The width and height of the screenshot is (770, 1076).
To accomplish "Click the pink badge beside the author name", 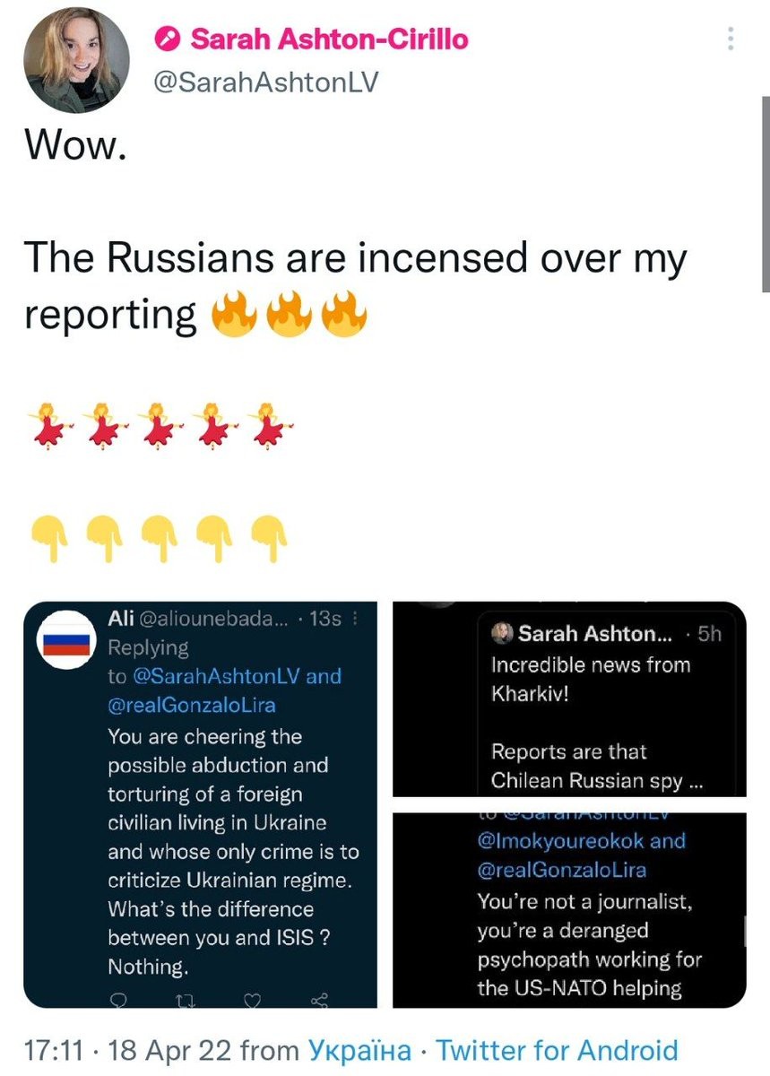I will tap(167, 39).
